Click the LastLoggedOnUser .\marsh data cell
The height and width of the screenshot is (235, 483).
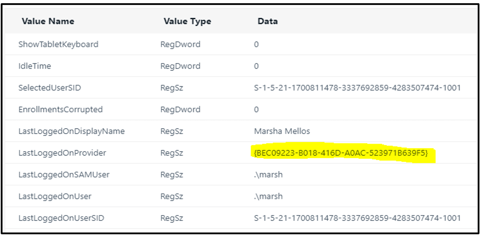coord(269,196)
